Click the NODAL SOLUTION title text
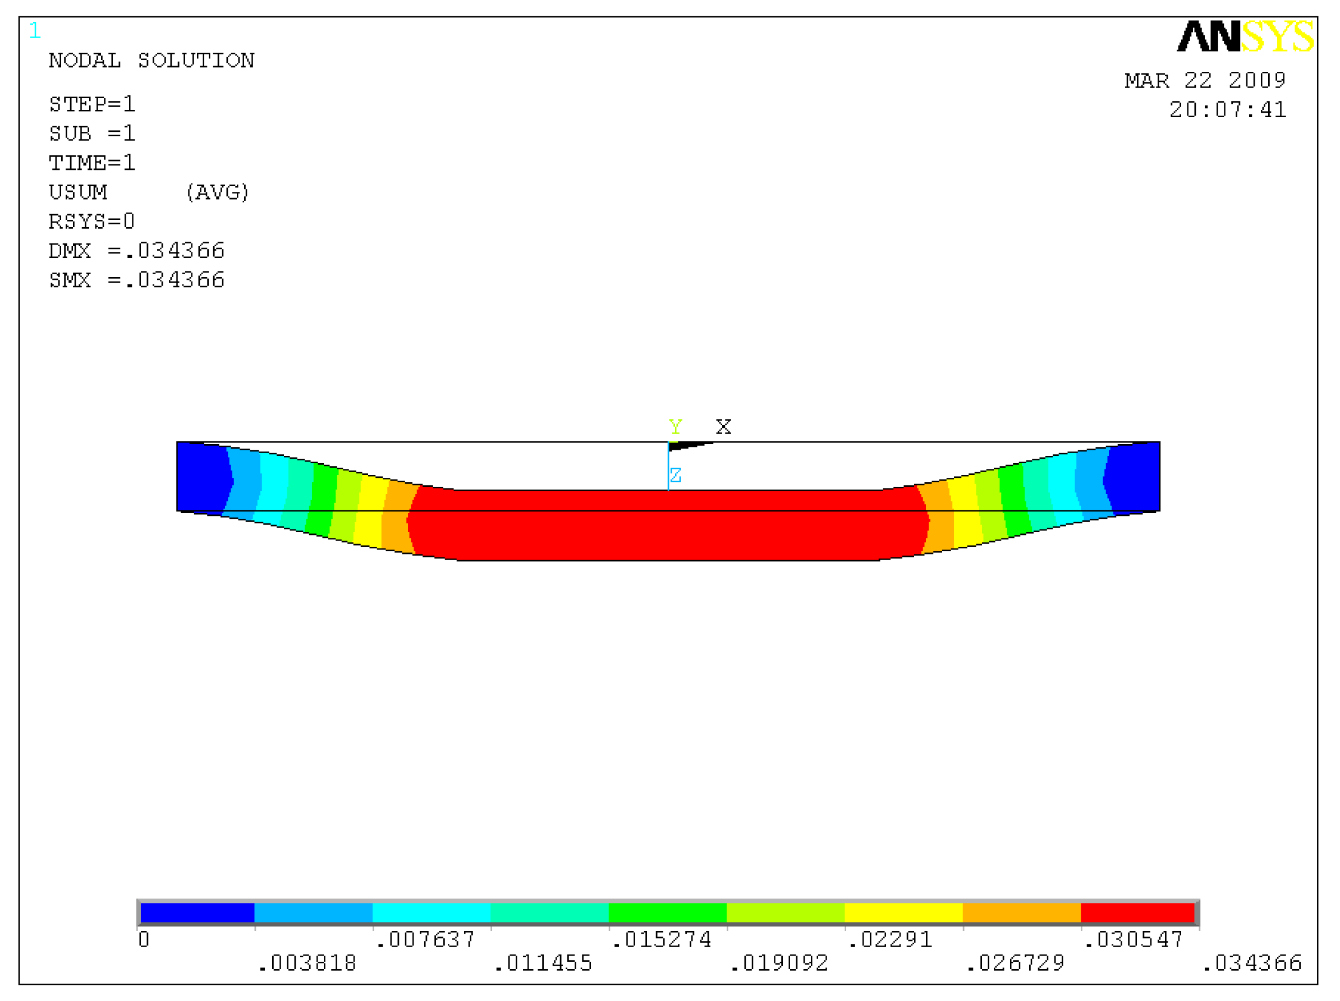The image size is (1340, 1001). click(x=152, y=61)
